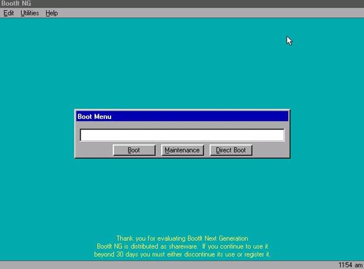
Task: Click the Maintenance button
Action: [182, 150]
